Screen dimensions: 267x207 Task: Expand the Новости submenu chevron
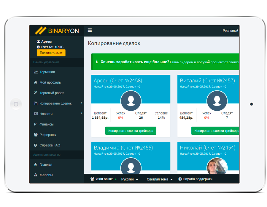coord(81,114)
